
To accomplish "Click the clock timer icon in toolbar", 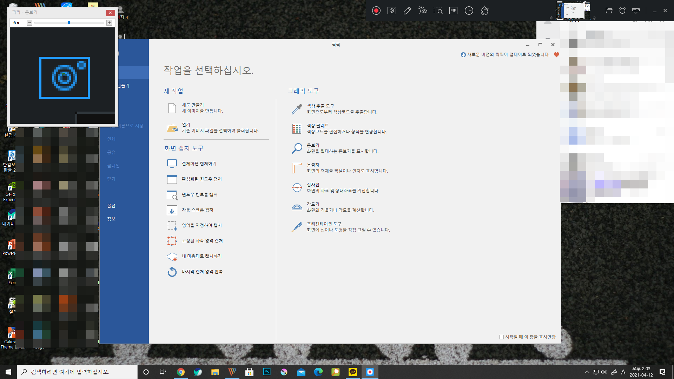I will tap(469, 11).
